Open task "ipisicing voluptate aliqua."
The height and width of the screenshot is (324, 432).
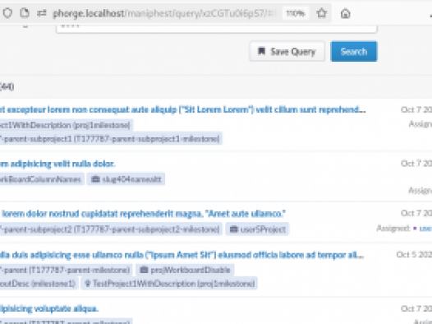(49, 308)
